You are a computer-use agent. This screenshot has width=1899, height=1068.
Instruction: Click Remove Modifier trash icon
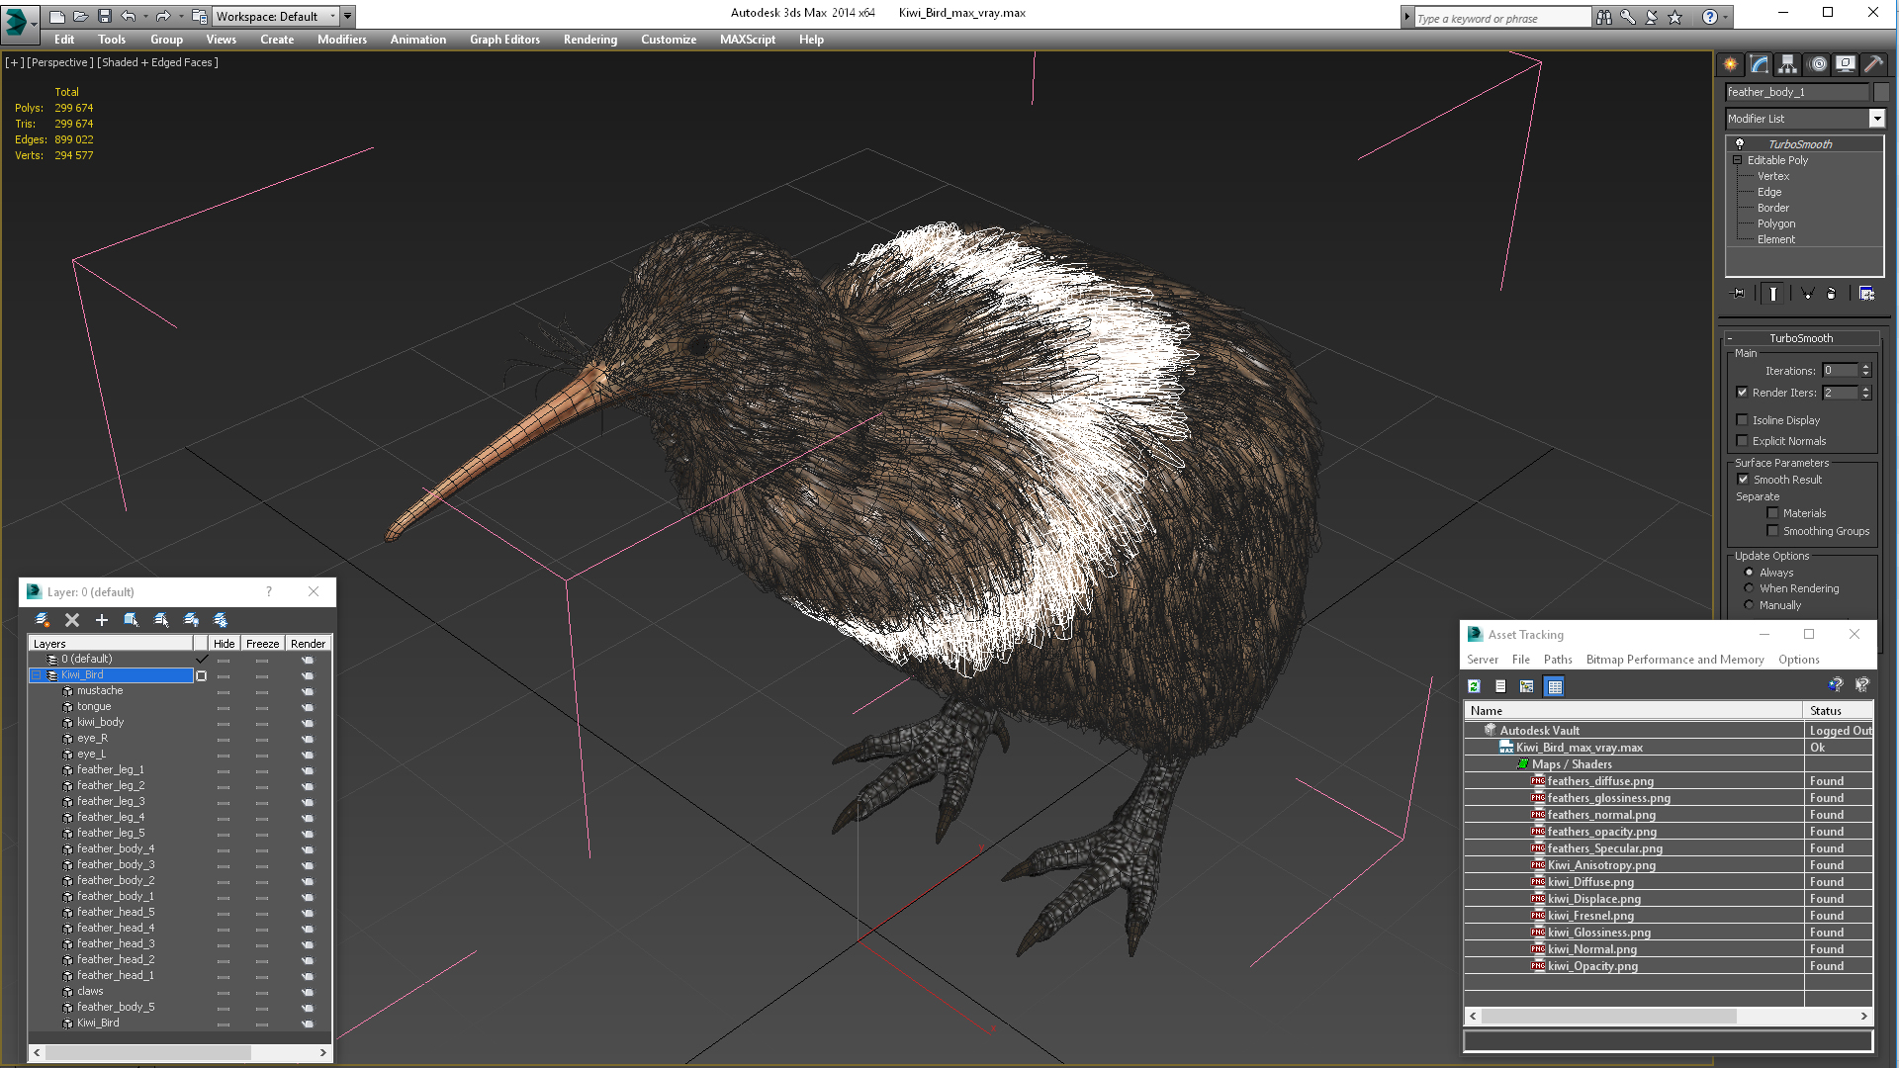click(x=1831, y=294)
